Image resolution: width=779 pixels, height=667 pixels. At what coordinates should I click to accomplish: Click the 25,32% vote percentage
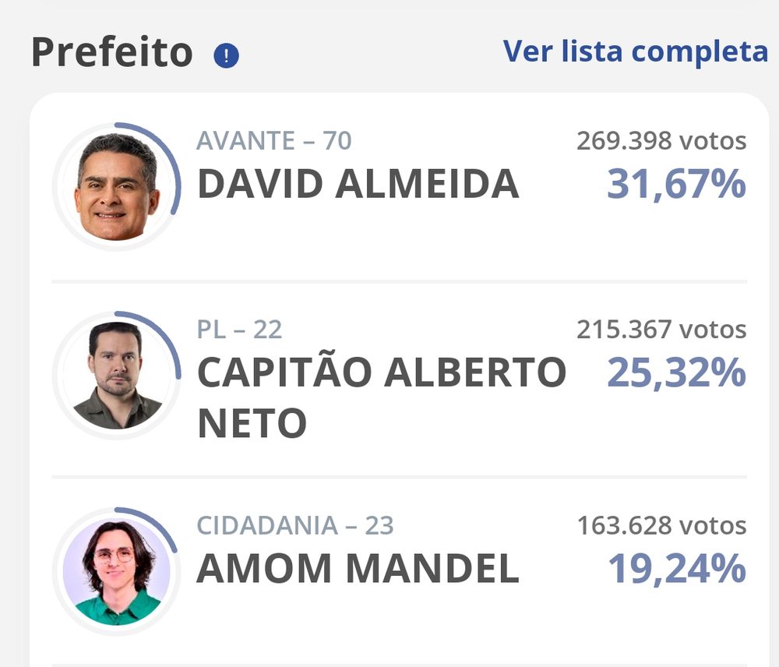(x=676, y=373)
